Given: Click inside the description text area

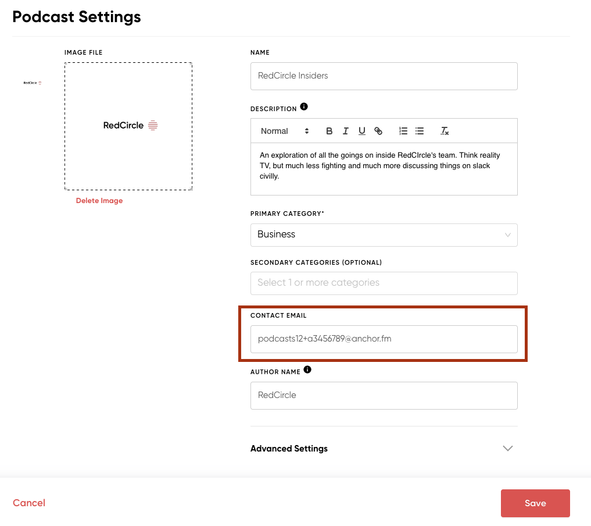Looking at the screenshot, I should [384, 169].
